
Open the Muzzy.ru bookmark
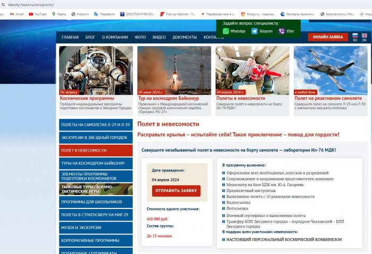(x=258, y=14)
